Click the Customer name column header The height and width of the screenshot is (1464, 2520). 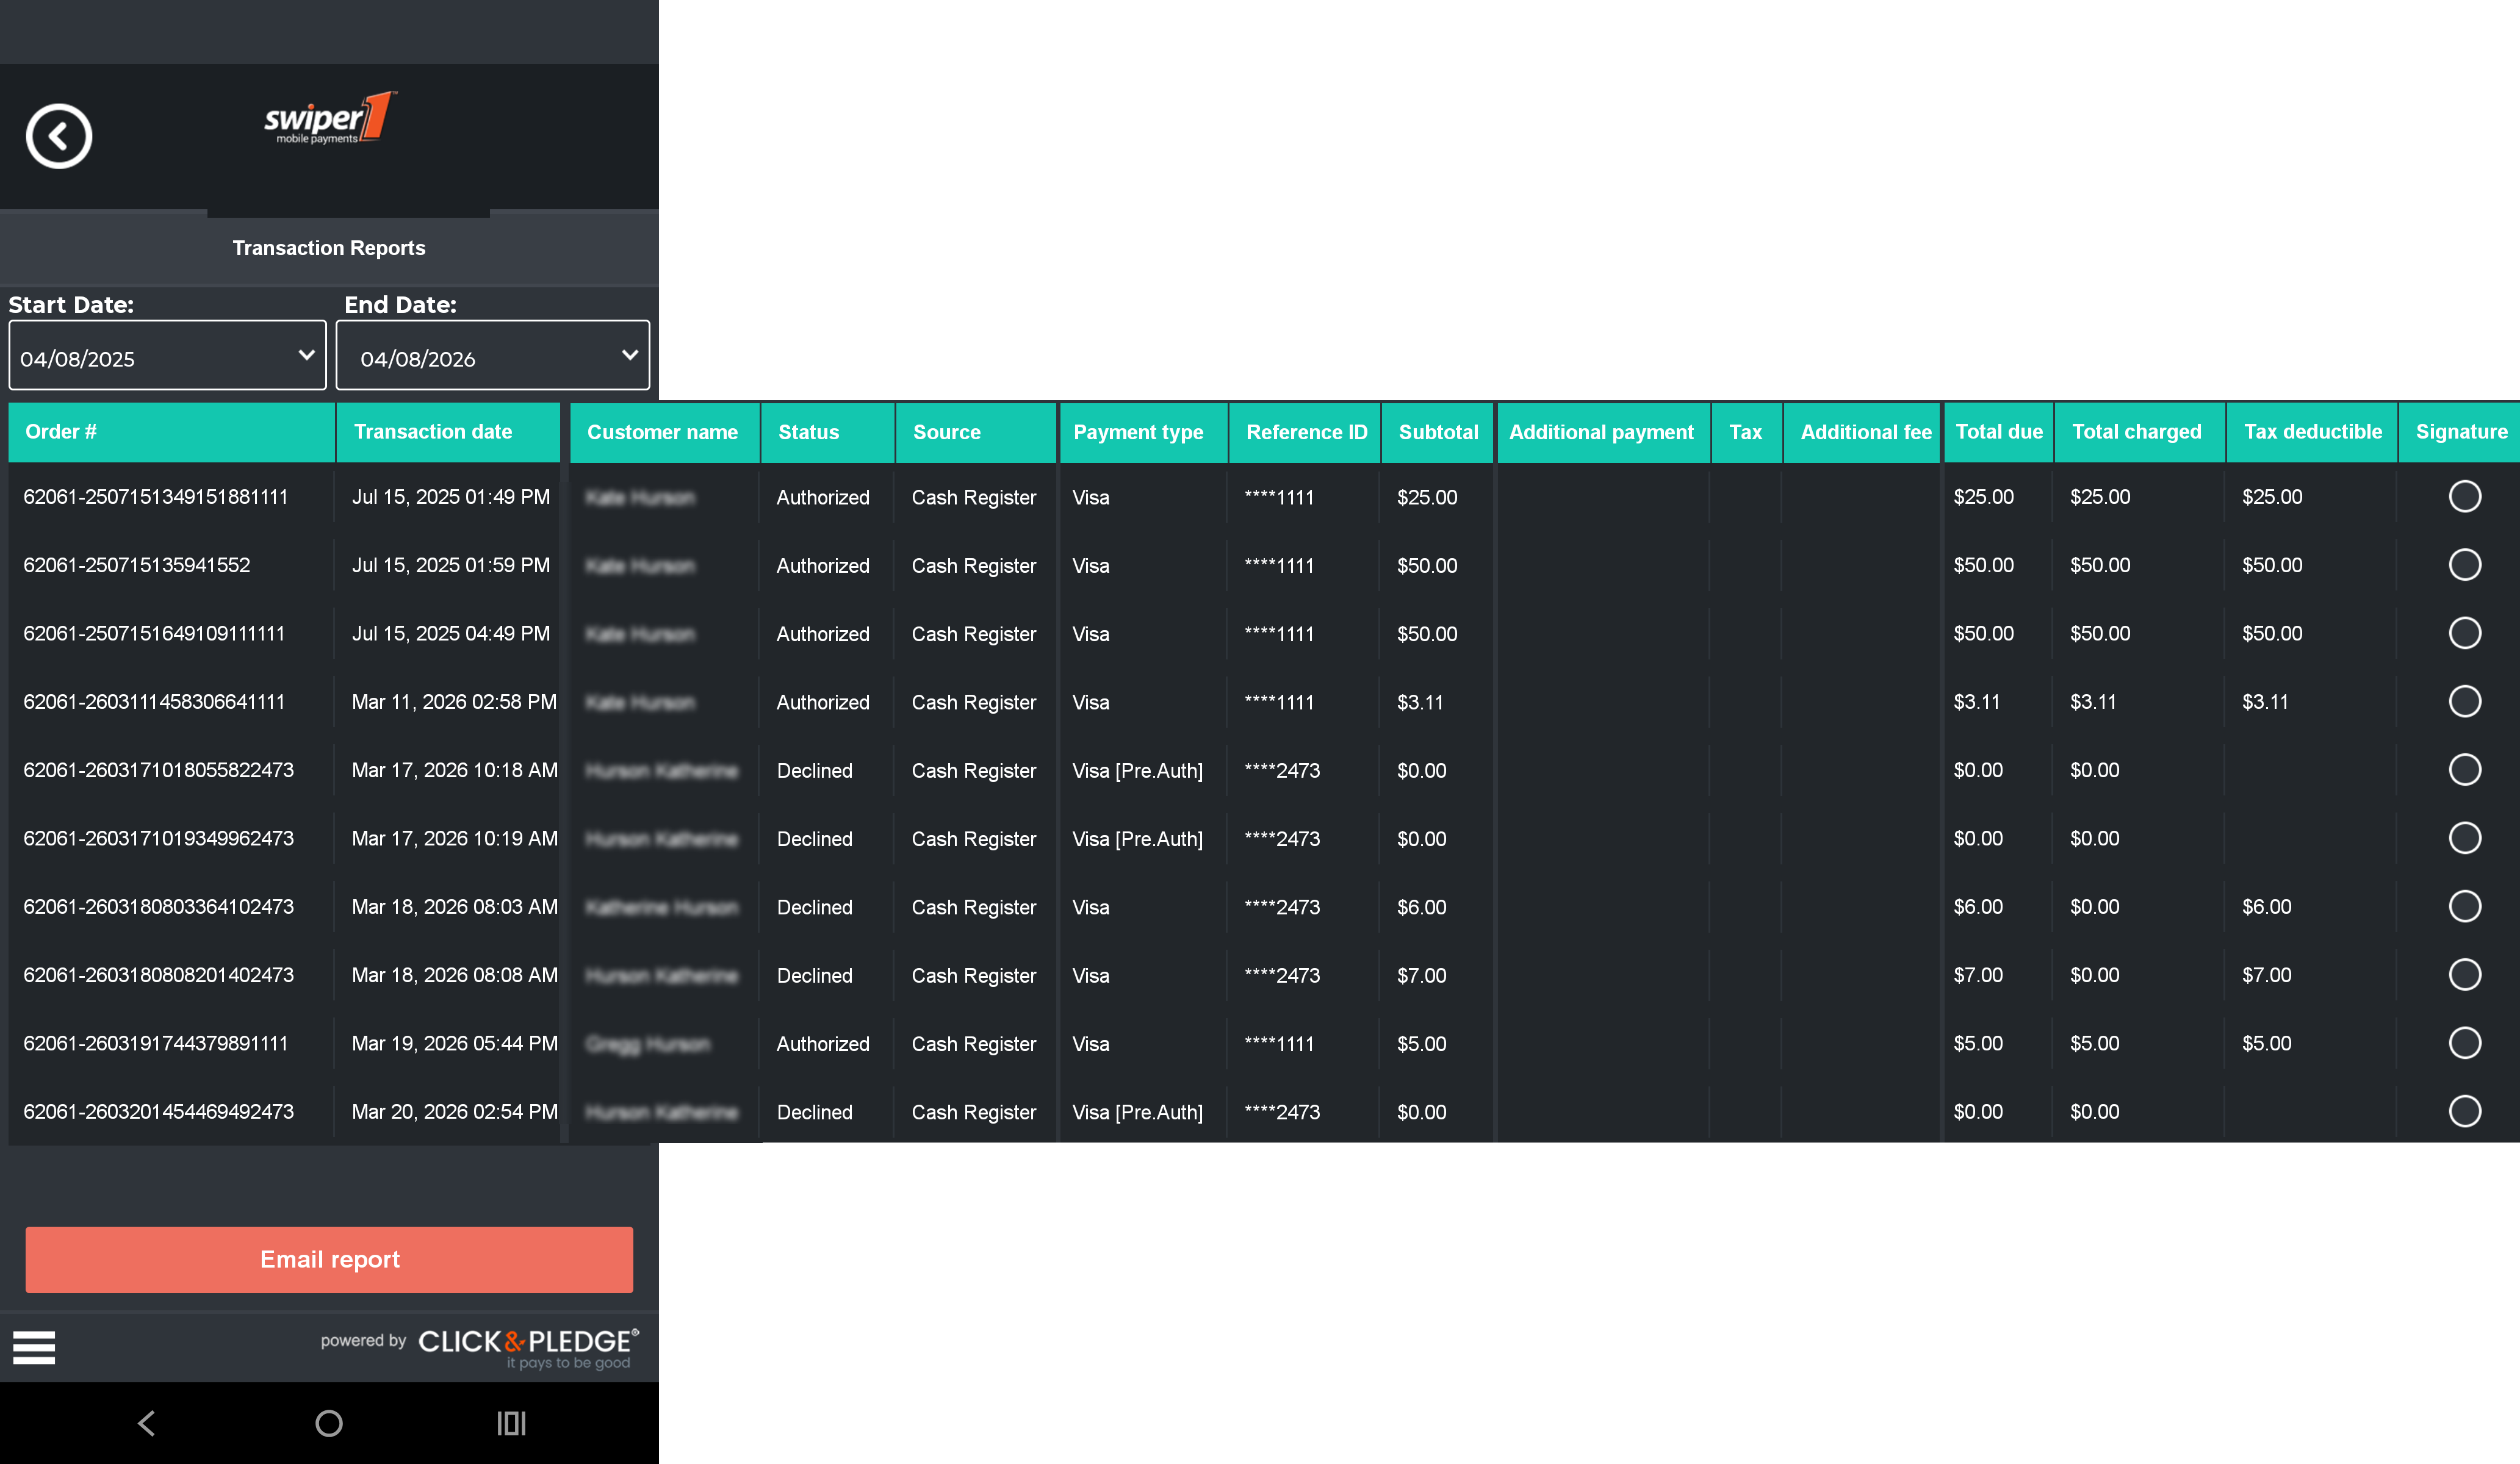pos(664,432)
